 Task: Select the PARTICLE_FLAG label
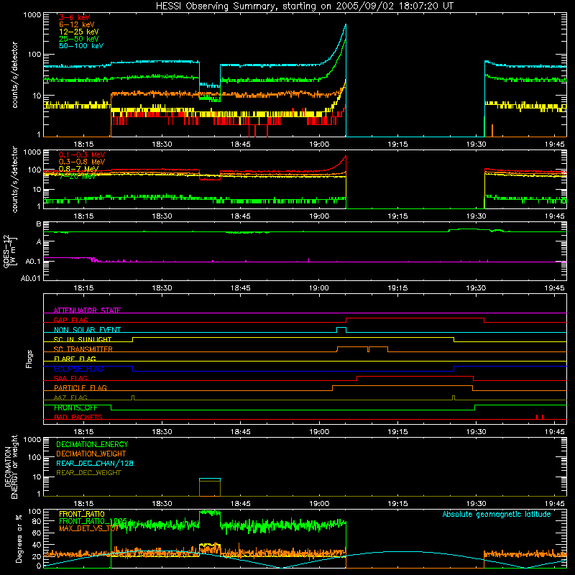click(x=80, y=387)
